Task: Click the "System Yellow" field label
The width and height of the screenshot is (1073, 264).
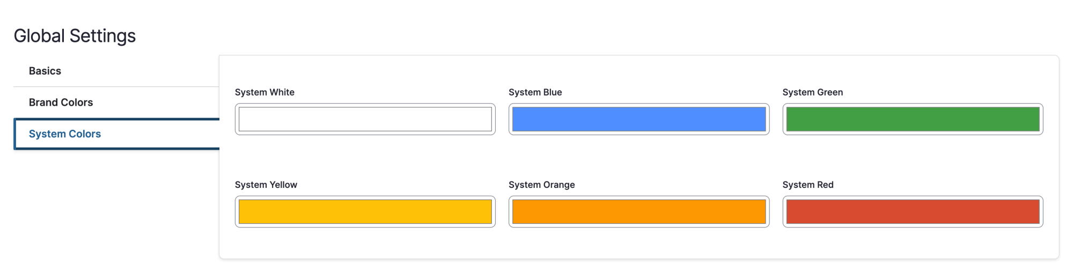Action: 266,185
